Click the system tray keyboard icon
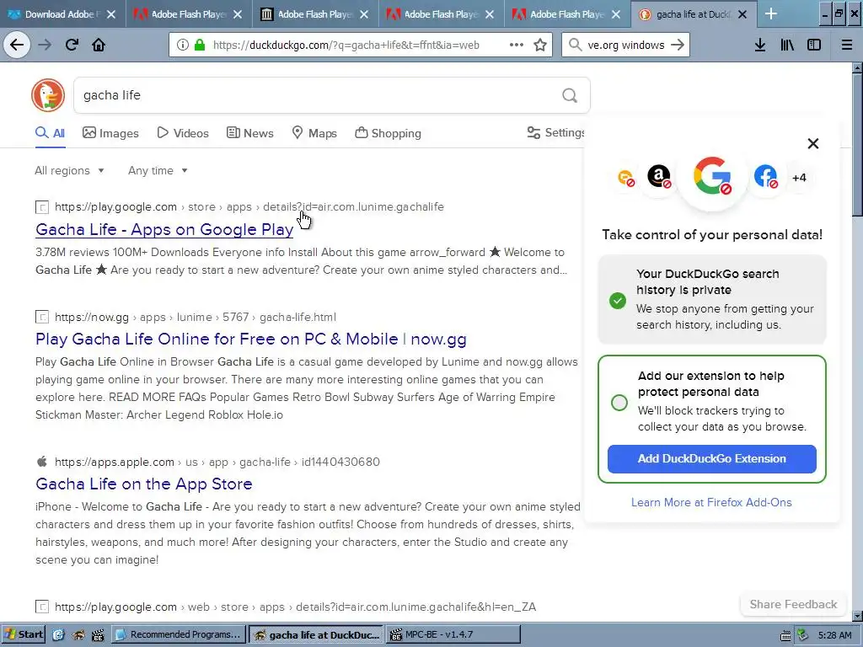This screenshot has width=863, height=647. tap(786, 635)
